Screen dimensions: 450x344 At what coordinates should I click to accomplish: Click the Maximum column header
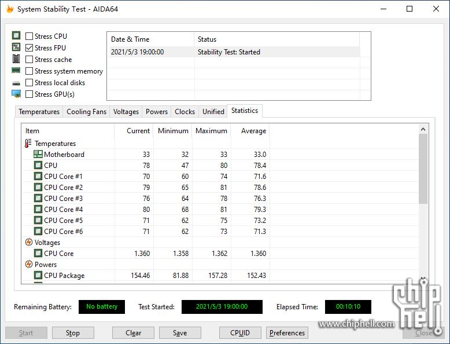point(211,131)
